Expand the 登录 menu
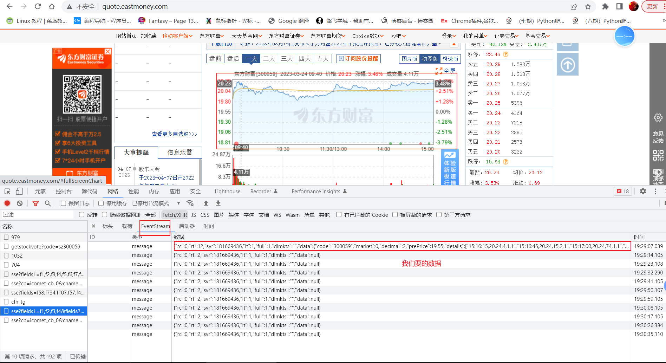This screenshot has height=363, width=666. coord(449,36)
